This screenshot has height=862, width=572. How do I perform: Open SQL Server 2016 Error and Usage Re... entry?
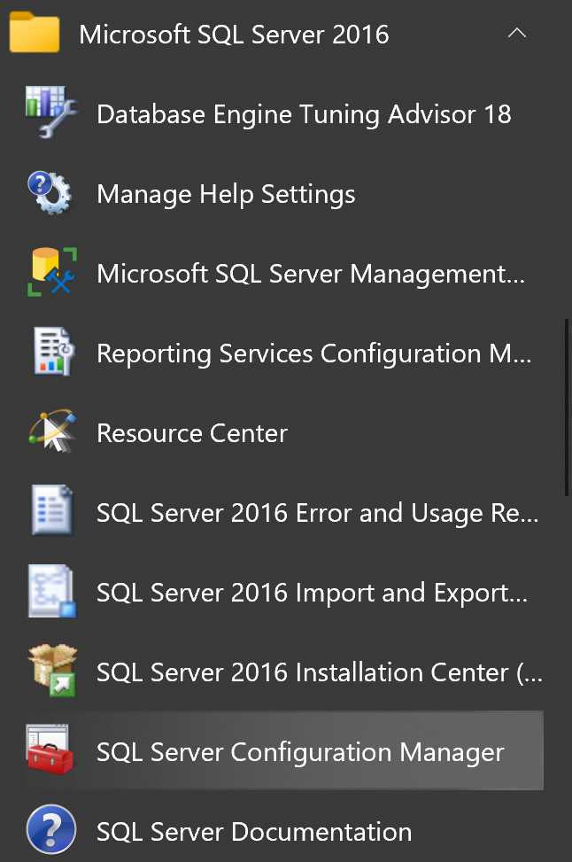(x=317, y=513)
